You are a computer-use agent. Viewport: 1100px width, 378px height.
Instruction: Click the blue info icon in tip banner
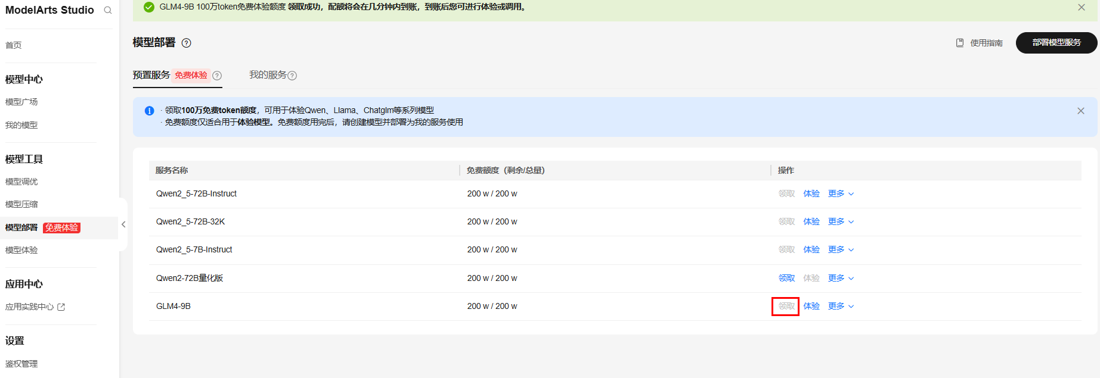pyautogui.click(x=150, y=111)
